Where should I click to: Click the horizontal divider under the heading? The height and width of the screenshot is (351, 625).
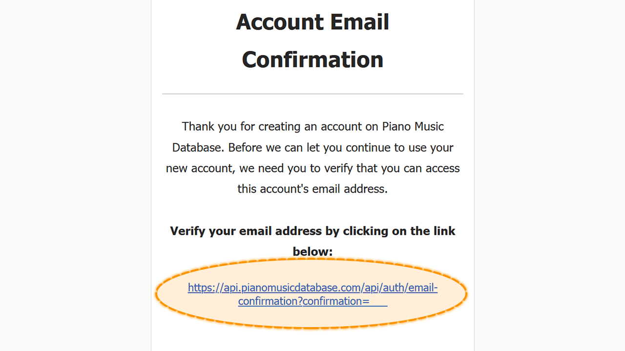(x=312, y=94)
